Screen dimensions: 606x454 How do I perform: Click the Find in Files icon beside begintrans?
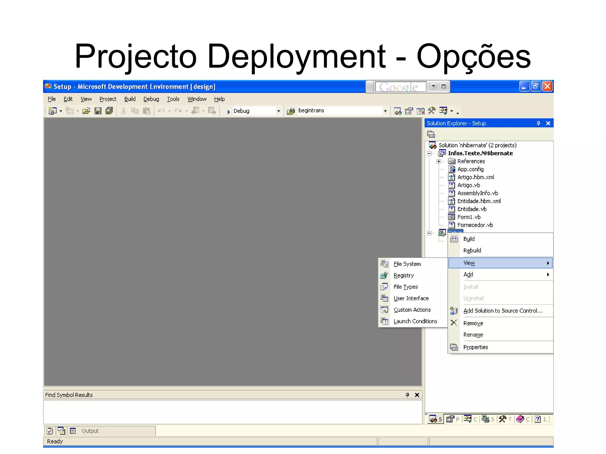coord(291,111)
